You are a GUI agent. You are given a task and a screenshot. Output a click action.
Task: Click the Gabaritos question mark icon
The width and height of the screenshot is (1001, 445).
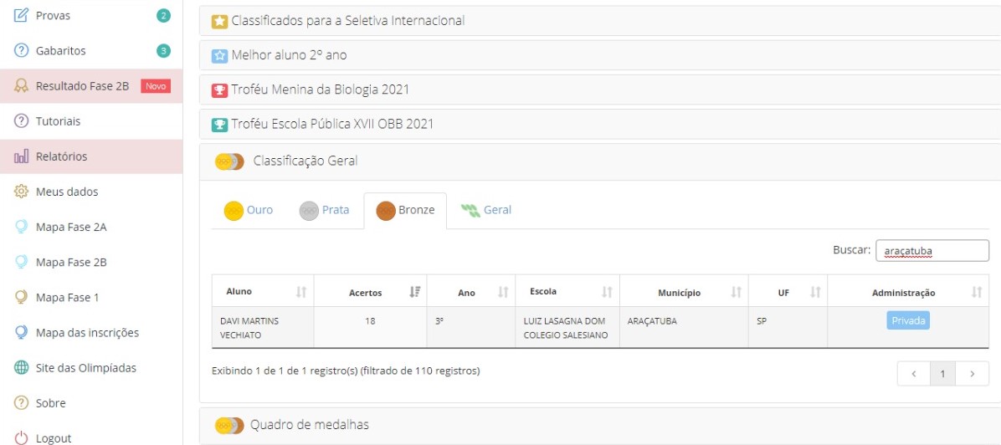click(21, 50)
